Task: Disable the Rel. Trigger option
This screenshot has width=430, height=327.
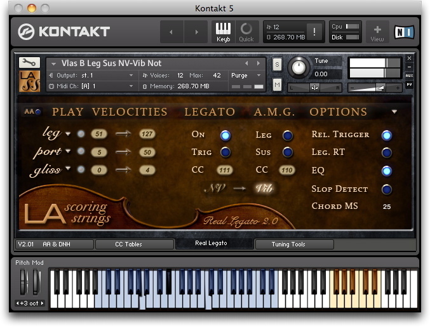Action: (x=387, y=135)
